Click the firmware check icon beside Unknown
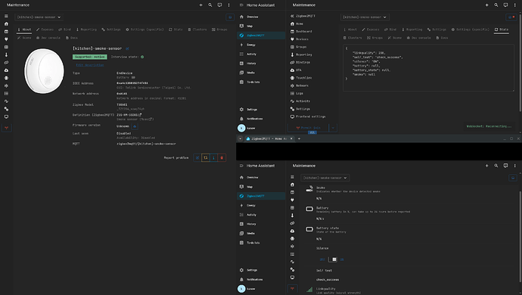Image resolution: width=522 pixels, height=295 pixels. [x=135, y=126]
